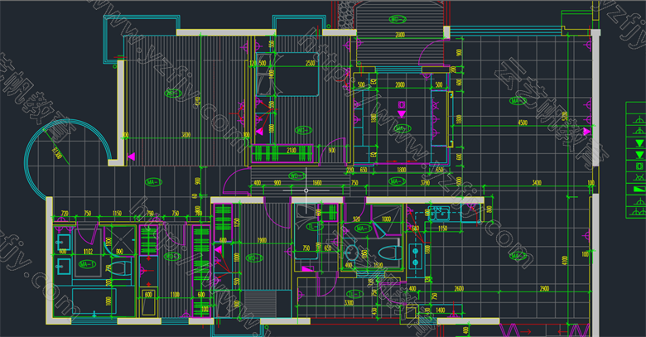Screen dimensions: 646x337
Task: Click the round washbasin above the 400 dimension
Action: point(351,252)
